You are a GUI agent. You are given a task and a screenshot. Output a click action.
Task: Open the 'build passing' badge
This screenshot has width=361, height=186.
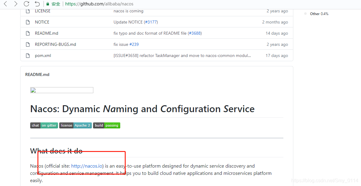(107, 125)
